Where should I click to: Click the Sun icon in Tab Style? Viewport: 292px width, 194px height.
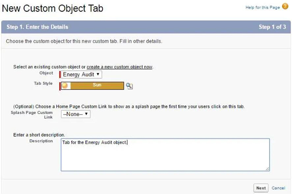[65, 86]
